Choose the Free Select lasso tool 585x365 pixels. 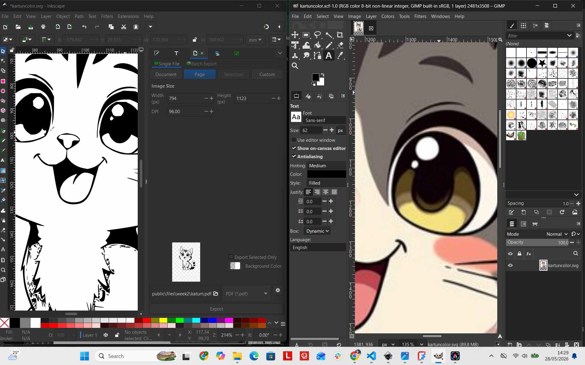pos(317,35)
